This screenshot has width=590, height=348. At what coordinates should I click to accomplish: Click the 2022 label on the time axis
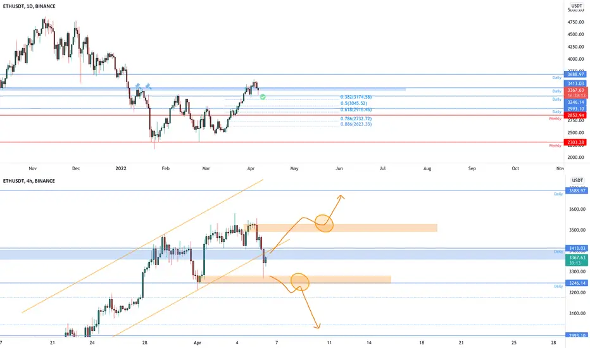coord(121,168)
